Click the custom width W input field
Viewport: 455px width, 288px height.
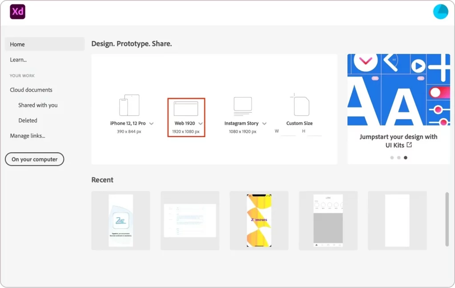[288, 132]
